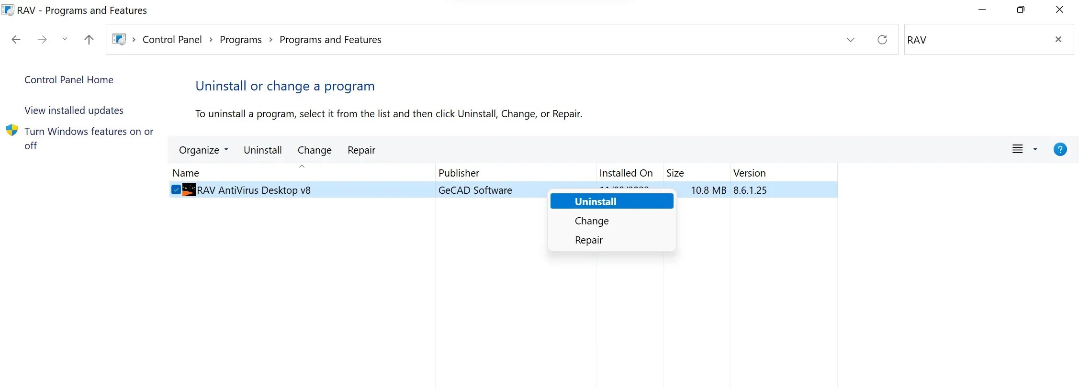Minimize the Programs and Features window

tap(982, 10)
